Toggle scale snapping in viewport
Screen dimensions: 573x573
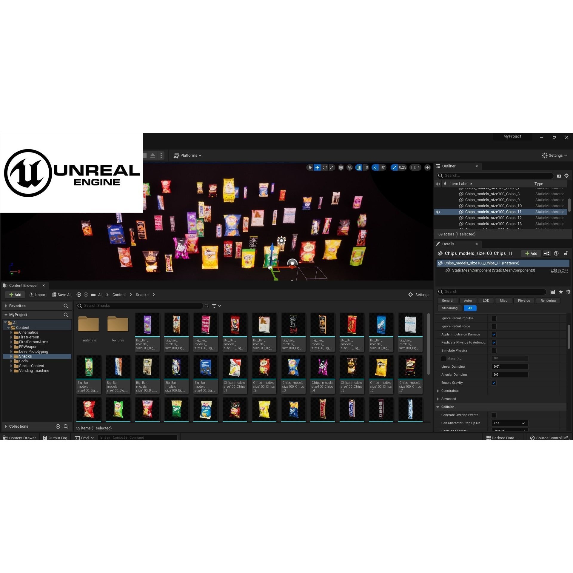click(x=395, y=167)
